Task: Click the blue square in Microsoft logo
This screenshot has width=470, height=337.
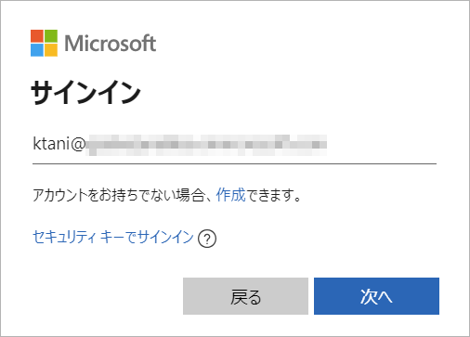Action: [x=37, y=50]
